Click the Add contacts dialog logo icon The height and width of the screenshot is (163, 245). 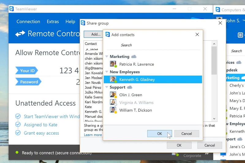point(108,35)
